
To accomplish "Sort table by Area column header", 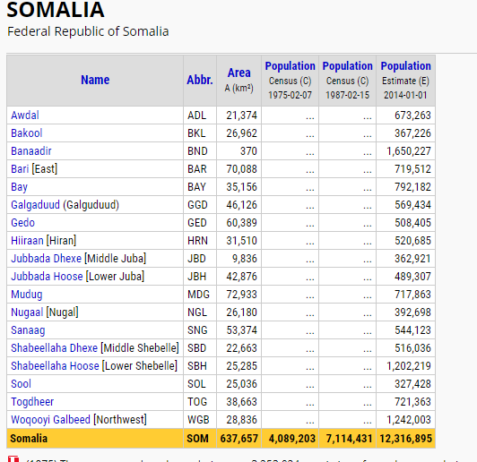I will pyautogui.click(x=239, y=73).
